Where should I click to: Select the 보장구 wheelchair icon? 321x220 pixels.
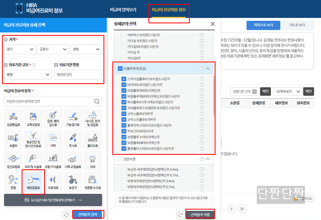[x=73, y=182]
